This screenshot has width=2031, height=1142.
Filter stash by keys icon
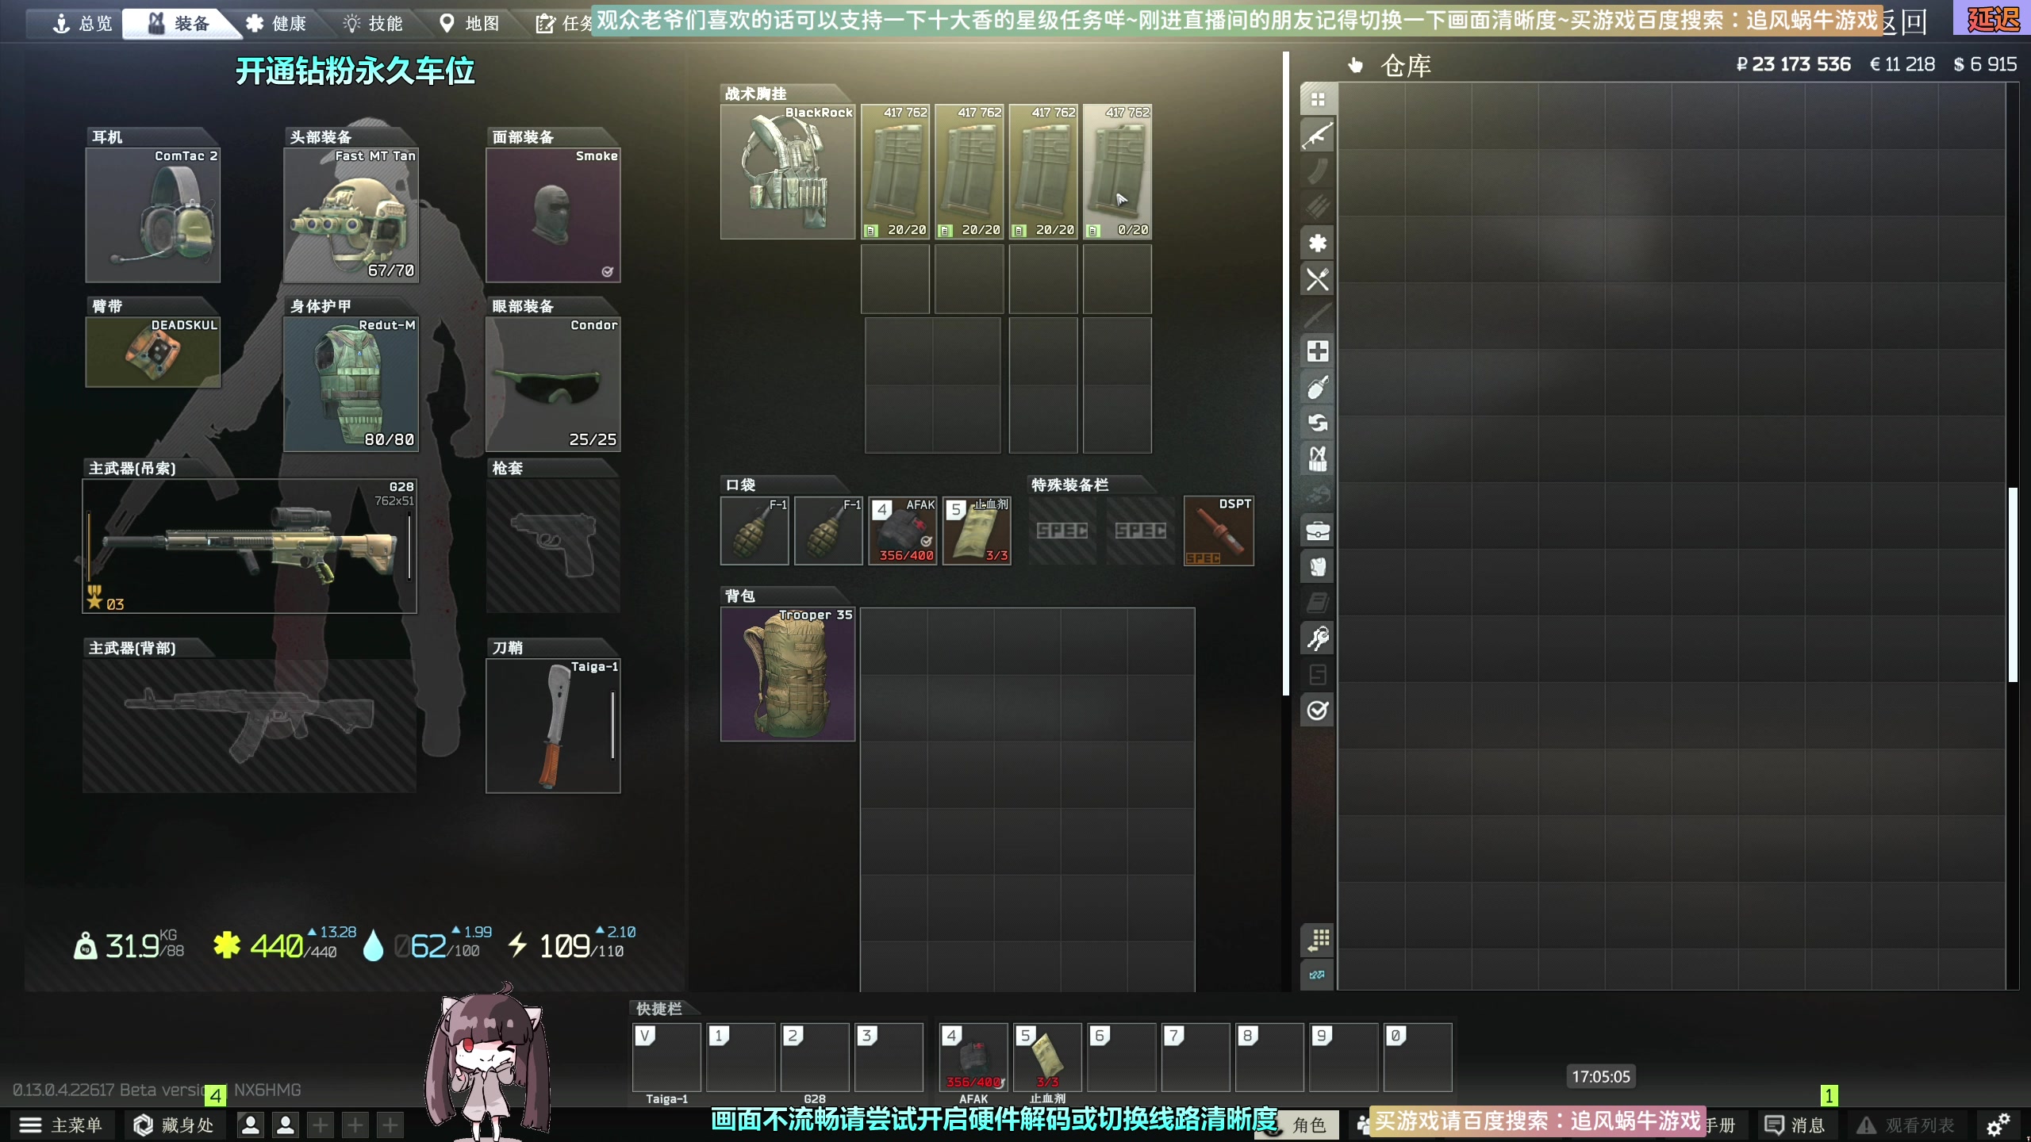(x=1317, y=638)
